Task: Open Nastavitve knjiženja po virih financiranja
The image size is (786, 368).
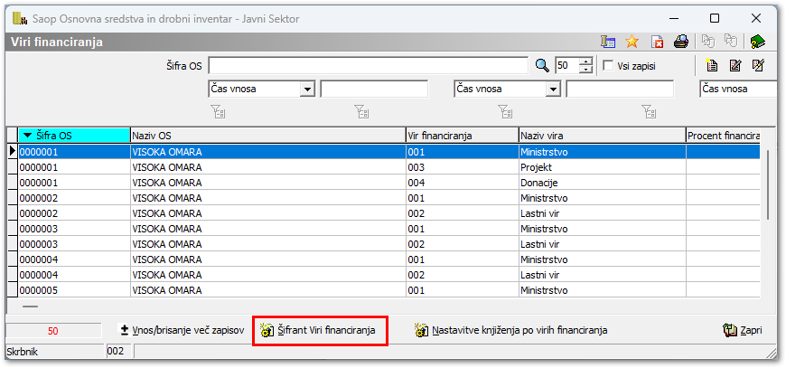Action: [x=510, y=330]
